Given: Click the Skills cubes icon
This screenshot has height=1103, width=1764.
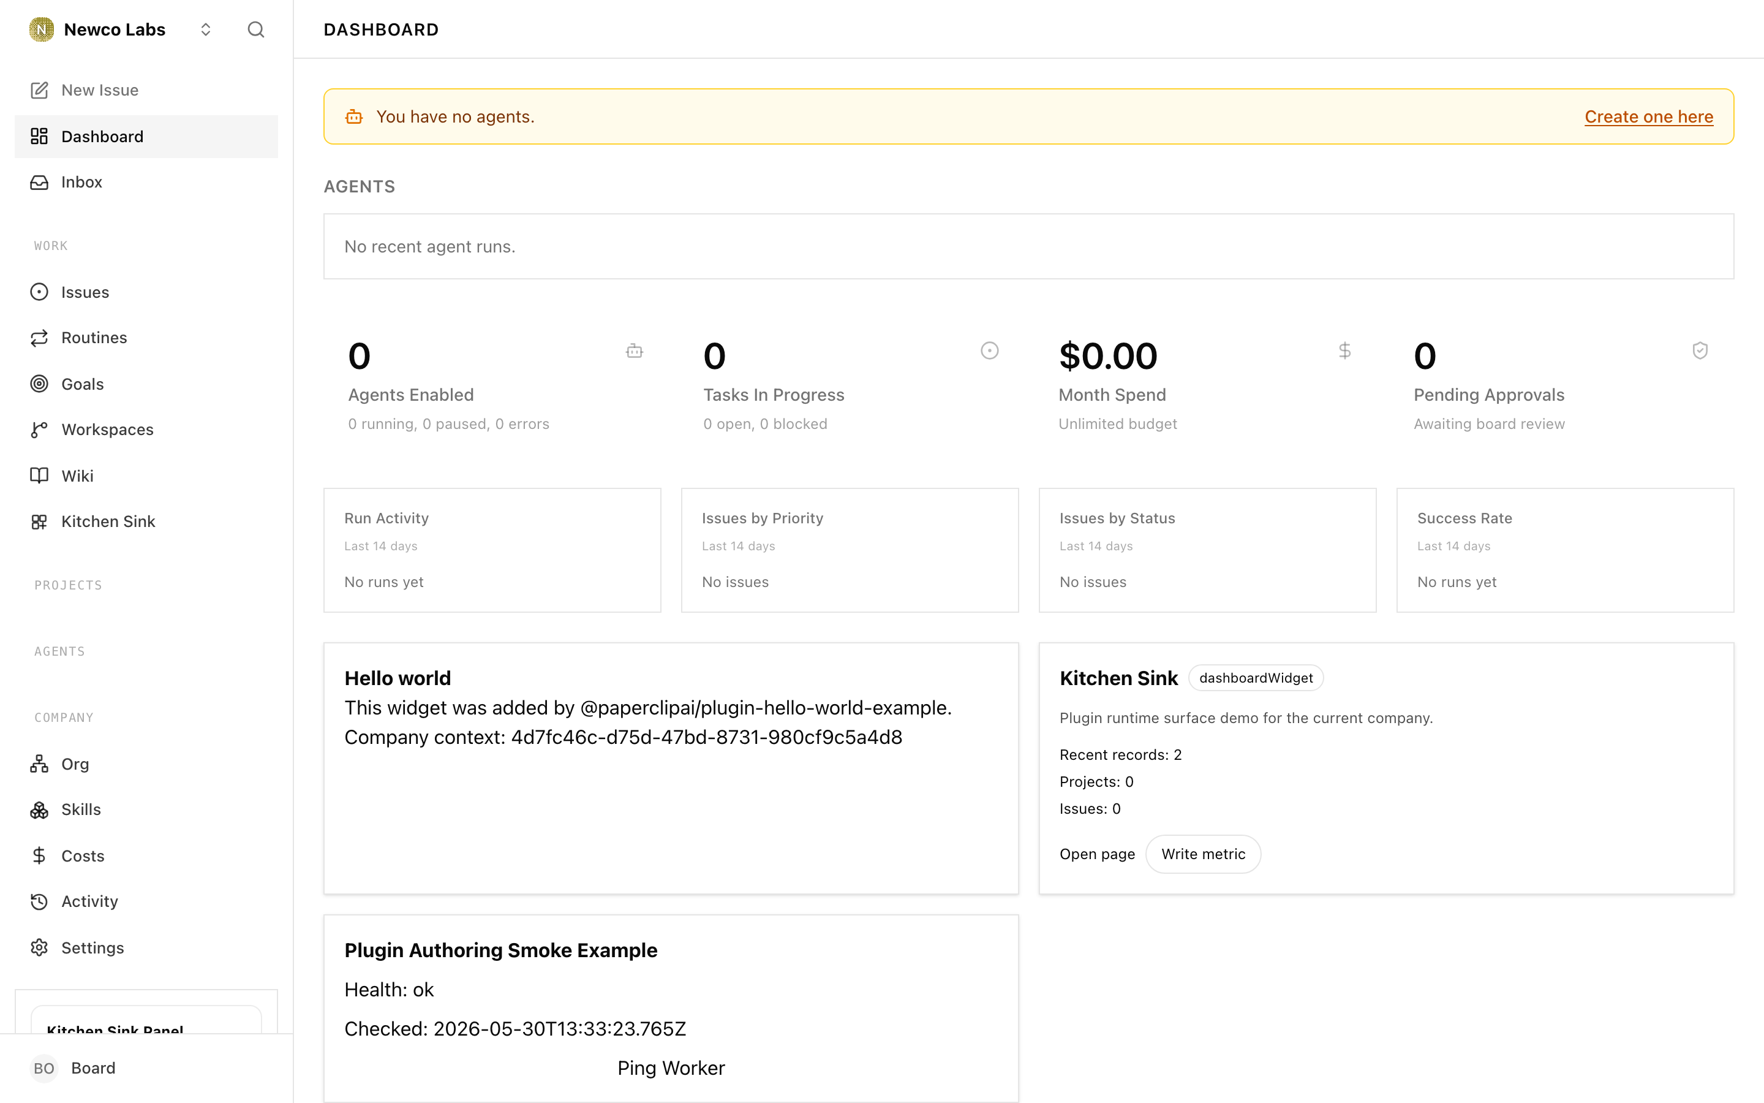Looking at the screenshot, I should click(x=39, y=809).
